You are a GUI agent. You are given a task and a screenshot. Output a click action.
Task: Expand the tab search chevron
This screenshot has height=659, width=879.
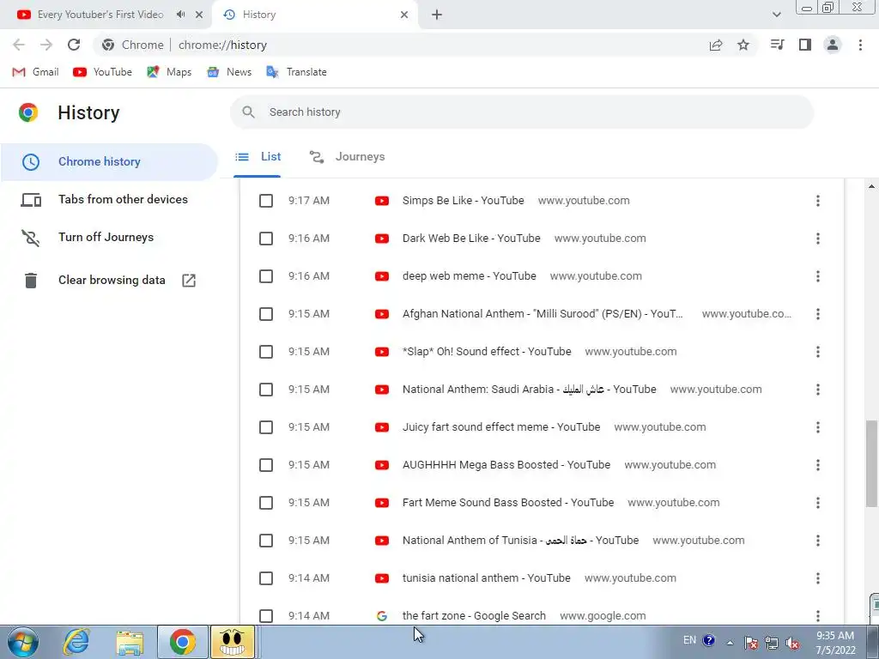point(776,15)
